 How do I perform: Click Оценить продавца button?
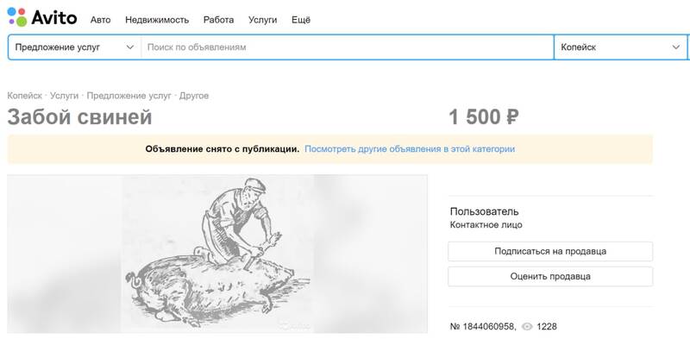pos(550,276)
